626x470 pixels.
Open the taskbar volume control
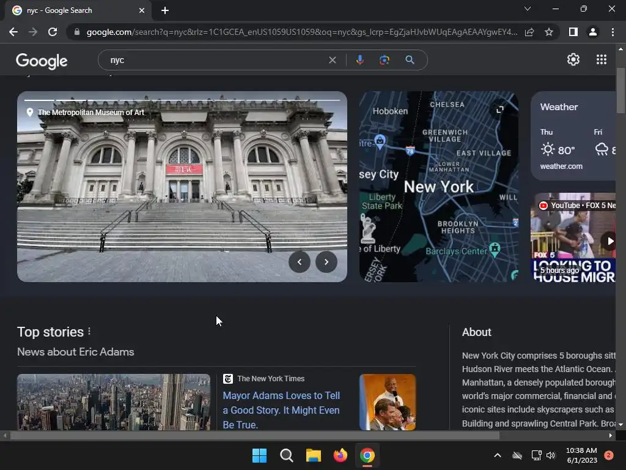(x=551, y=455)
